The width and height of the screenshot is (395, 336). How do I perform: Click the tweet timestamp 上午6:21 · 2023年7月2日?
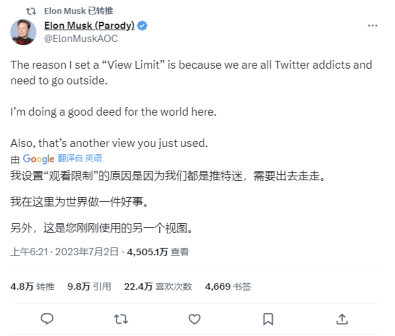64,252
